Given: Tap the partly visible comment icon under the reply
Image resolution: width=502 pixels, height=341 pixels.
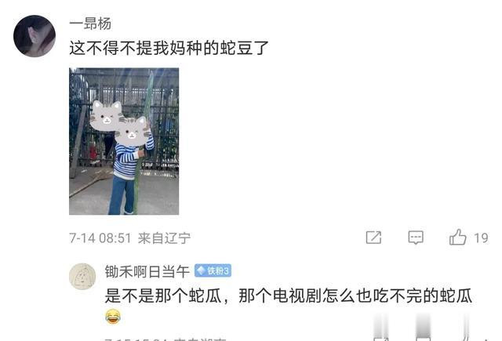Looking at the screenshot, I should point(424,339).
